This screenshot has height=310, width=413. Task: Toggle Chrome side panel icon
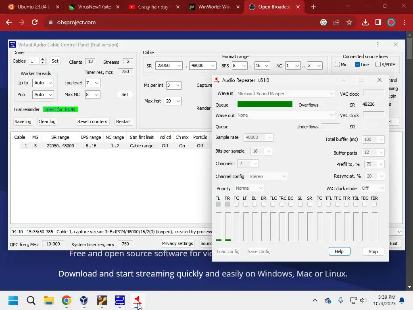coord(378,23)
